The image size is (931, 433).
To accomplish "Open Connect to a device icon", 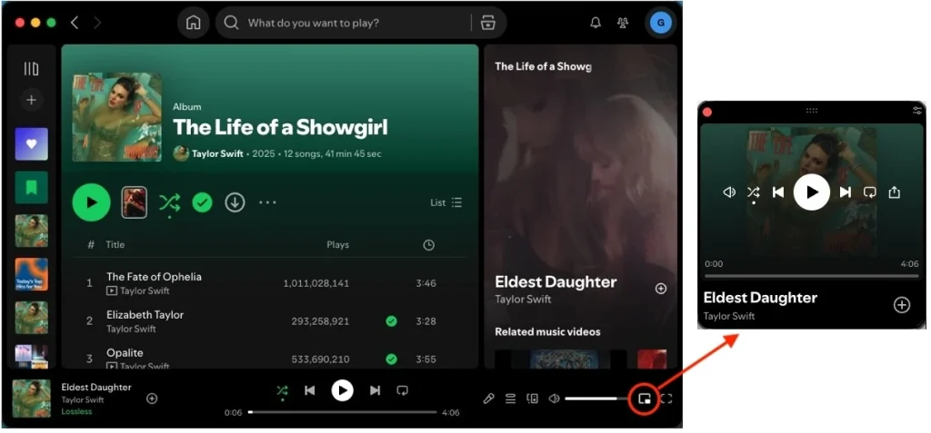I will [533, 399].
